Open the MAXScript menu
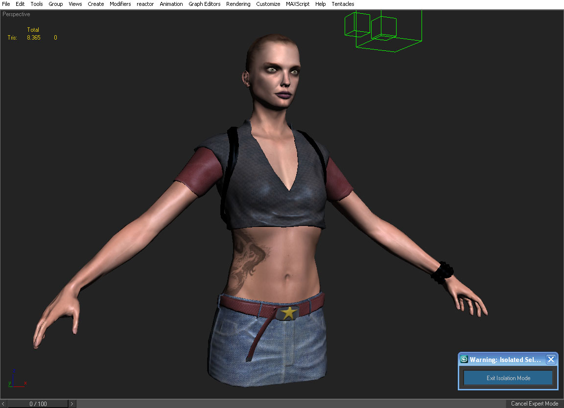Screen dimensions: 564x408 [298, 4]
